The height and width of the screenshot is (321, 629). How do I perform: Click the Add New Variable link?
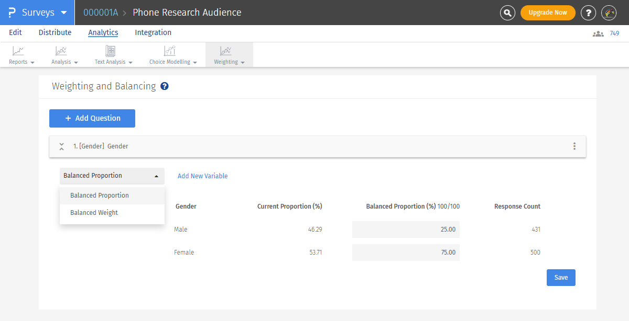coord(202,176)
